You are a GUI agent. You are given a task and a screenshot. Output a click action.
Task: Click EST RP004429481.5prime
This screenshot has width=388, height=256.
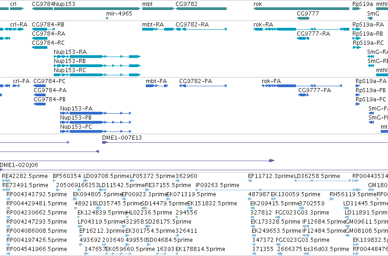click(8, 208)
